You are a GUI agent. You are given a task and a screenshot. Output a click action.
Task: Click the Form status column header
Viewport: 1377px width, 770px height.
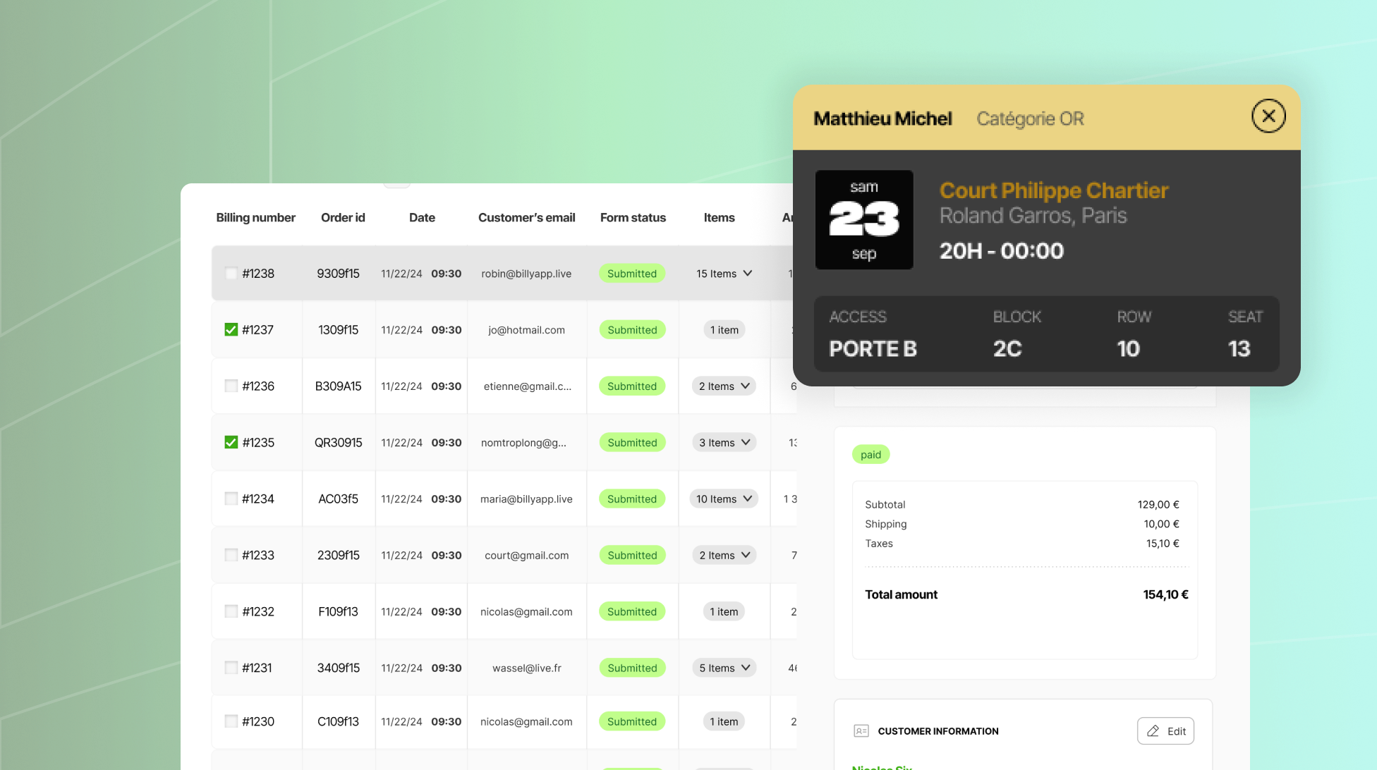coord(633,218)
